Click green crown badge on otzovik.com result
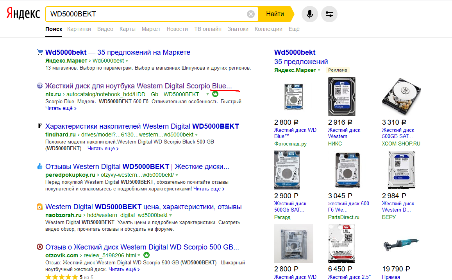Image resolution: width=452 pixels, height=280 pixels. [x=146, y=255]
